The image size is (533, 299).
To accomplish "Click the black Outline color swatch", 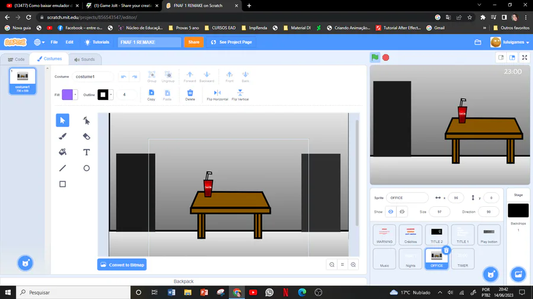I will click(x=103, y=95).
